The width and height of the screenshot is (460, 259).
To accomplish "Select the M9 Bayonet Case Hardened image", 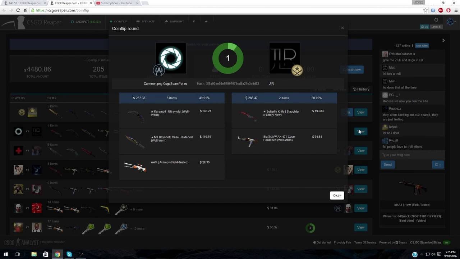I will [x=135, y=141].
